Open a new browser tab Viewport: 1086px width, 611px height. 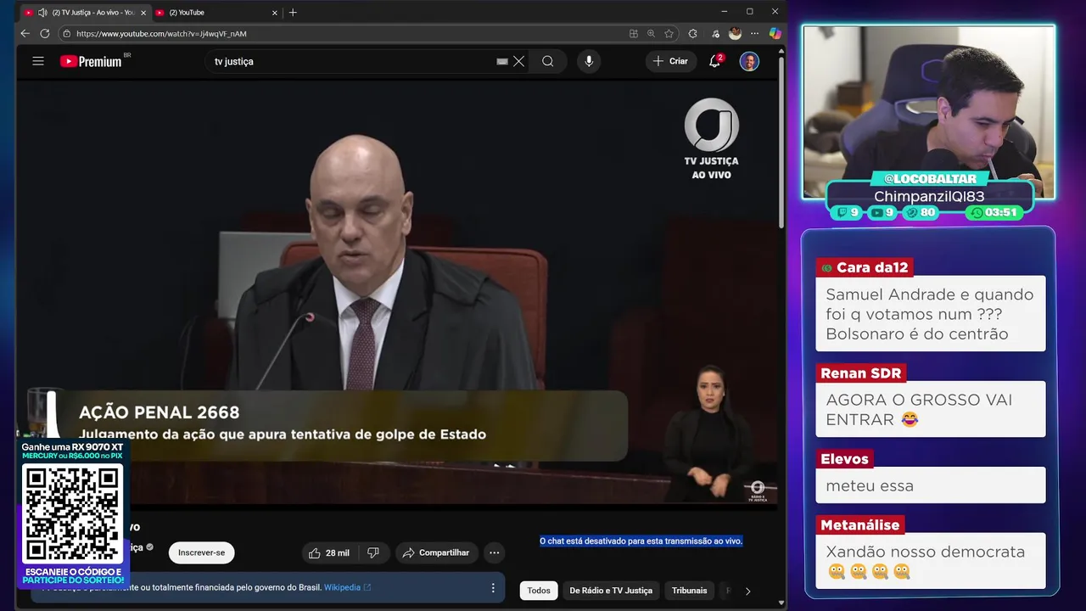click(x=293, y=13)
